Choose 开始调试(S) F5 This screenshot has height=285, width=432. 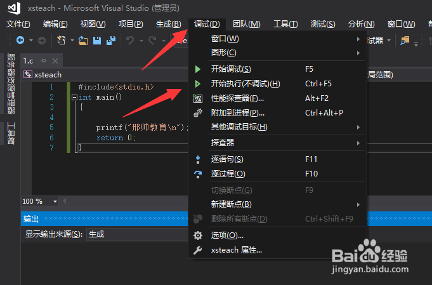tap(277, 69)
